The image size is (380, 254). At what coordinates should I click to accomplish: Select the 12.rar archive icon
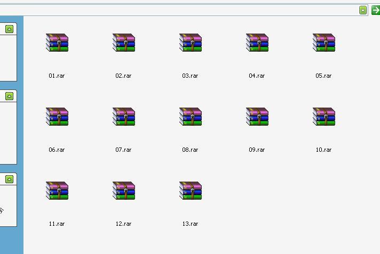pos(124,191)
